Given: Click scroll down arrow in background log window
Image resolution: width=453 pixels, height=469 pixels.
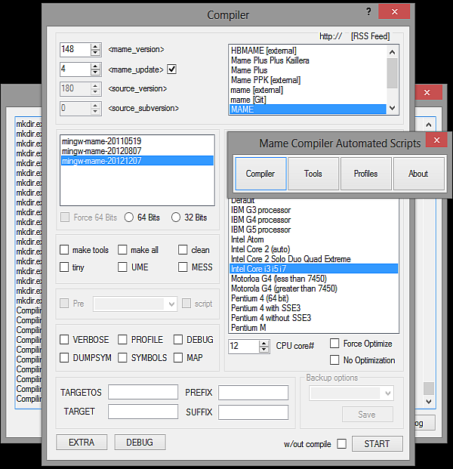Looking at the screenshot, I should 429,401.
